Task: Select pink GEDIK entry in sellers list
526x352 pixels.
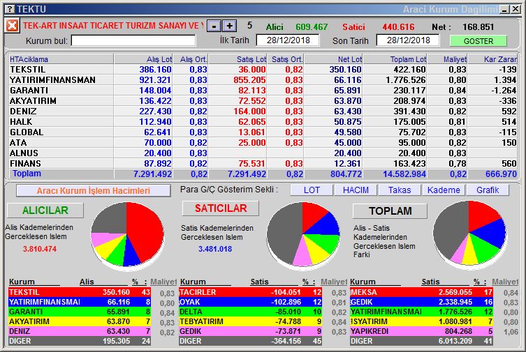Action: (250, 331)
